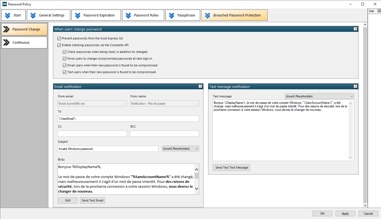Open the Continuous sidebar section
The image size is (381, 219).
(24, 43)
